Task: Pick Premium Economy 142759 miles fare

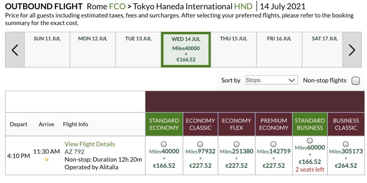Action: (274, 144)
